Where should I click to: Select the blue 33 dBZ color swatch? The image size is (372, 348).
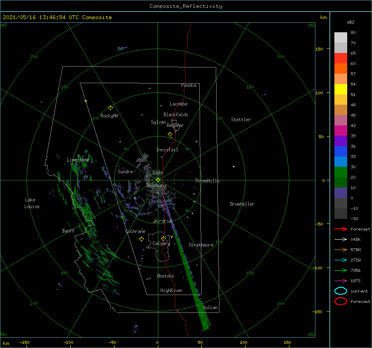[341, 151]
